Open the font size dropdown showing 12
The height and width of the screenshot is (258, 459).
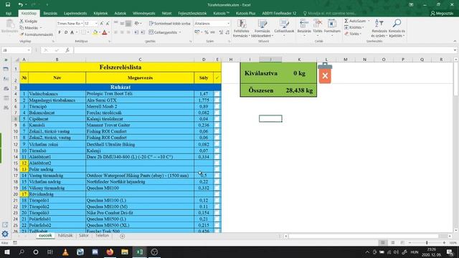click(x=96, y=24)
